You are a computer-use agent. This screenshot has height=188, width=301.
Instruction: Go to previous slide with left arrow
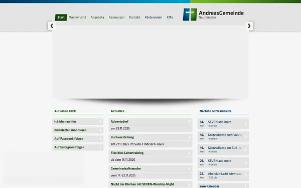52,26
